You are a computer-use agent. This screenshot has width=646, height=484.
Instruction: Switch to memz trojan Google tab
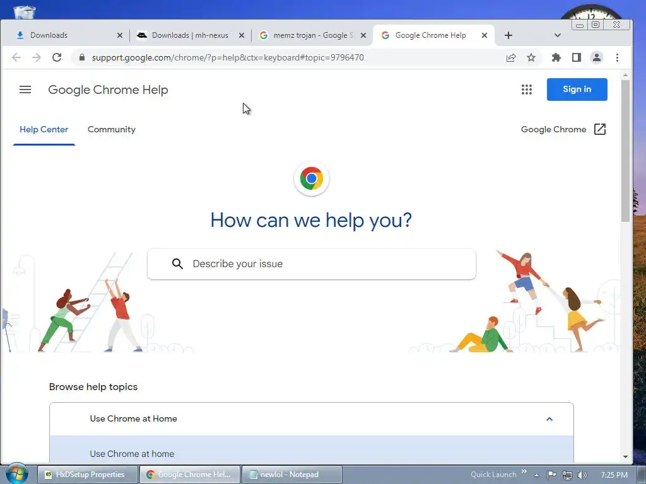(x=311, y=35)
